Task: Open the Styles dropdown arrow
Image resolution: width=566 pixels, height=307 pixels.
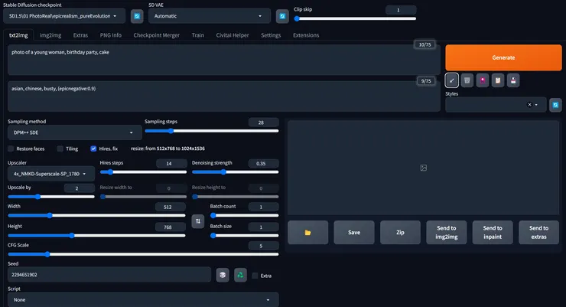Action: point(536,105)
